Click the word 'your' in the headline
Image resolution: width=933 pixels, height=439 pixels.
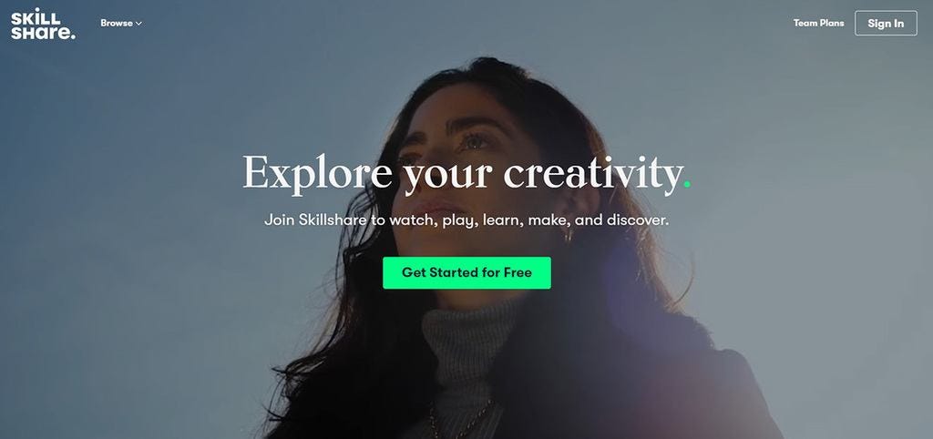click(x=448, y=177)
